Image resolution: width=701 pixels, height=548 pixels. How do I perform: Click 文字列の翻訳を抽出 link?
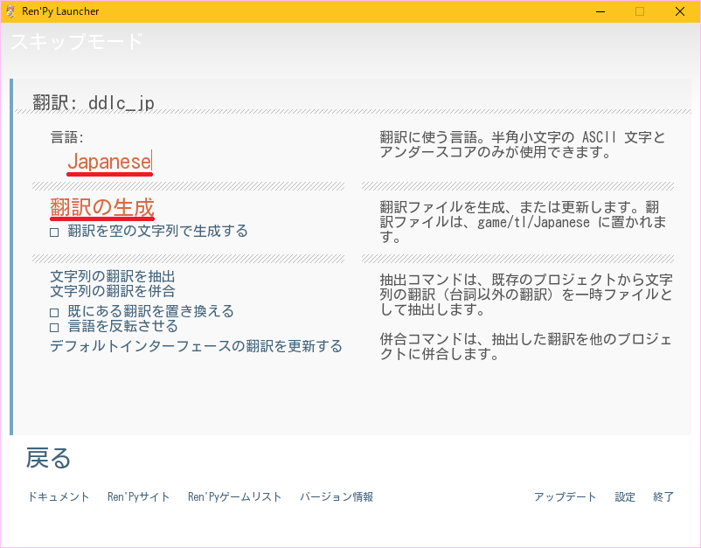click(x=112, y=276)
